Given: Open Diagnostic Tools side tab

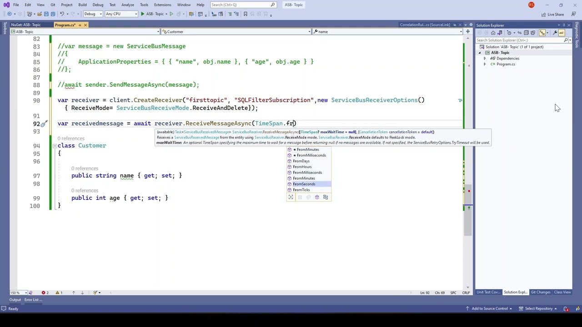Looking at the screenshot, I should coord(577,35).
